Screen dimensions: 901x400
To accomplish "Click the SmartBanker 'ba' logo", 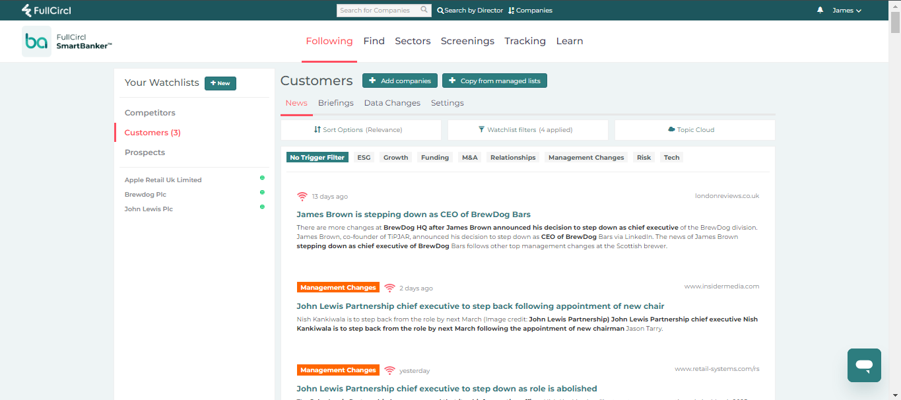I will [36, 42].
